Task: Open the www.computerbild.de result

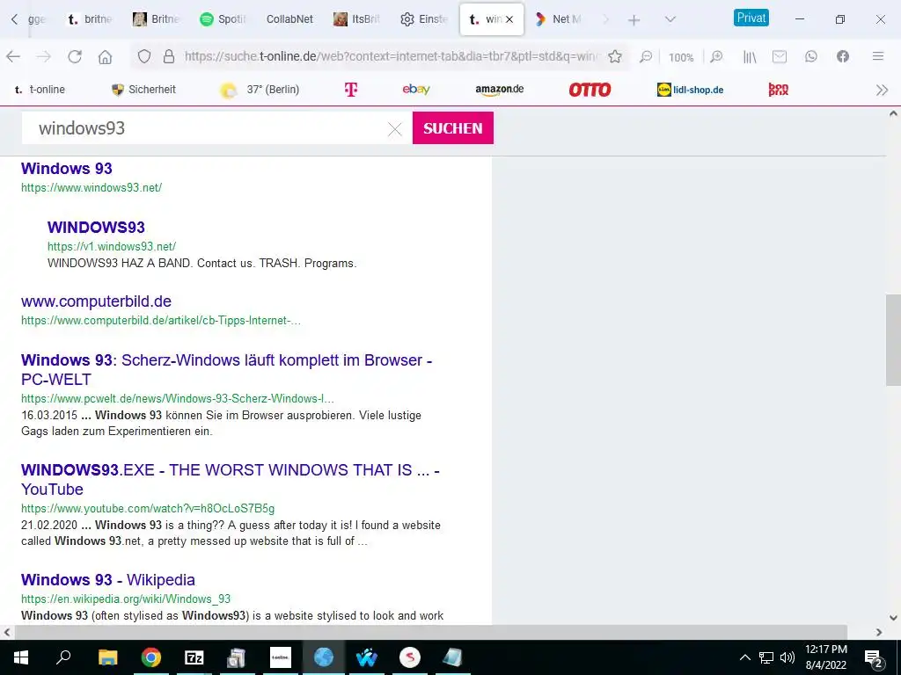Action: coord(96,301)
